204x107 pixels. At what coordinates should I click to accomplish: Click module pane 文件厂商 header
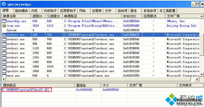[152, 85]
